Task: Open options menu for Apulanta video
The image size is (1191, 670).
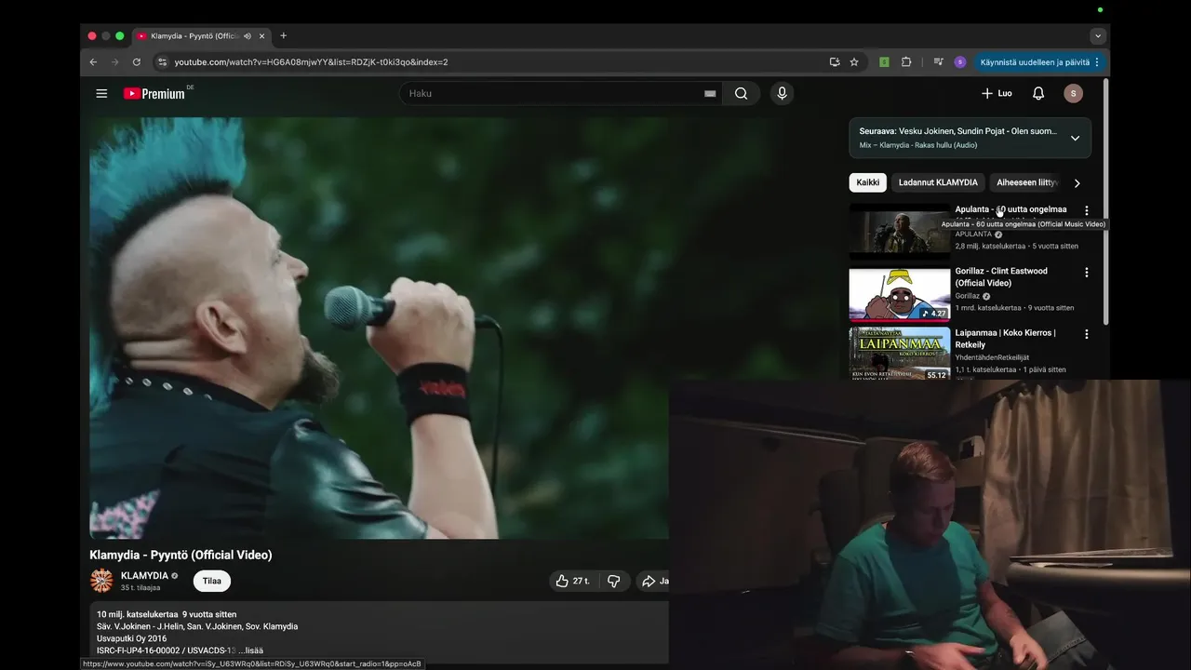Action: (x=1086, y=211)
